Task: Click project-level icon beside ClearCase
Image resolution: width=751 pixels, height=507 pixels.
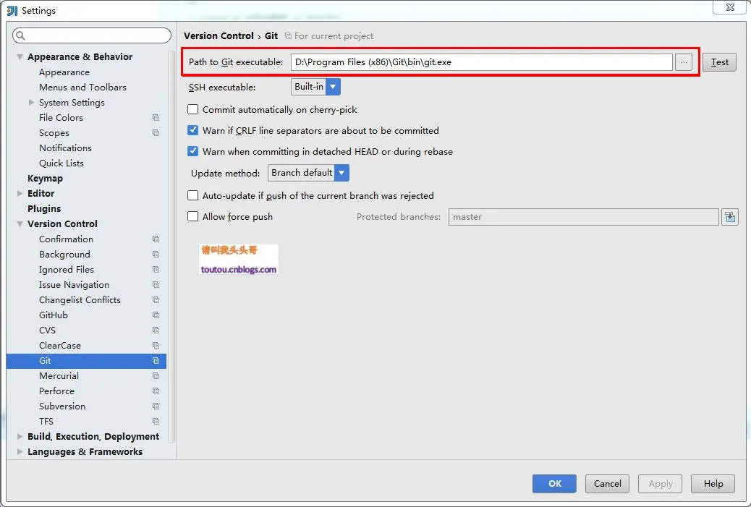Action: (x=156, y=345)
